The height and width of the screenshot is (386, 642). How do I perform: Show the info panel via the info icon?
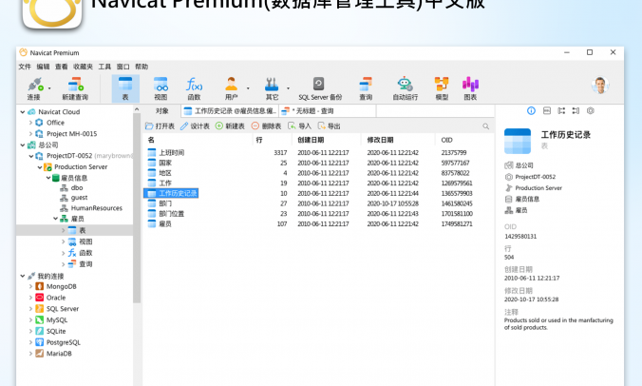pyautogui.click(x=531, y=110)
